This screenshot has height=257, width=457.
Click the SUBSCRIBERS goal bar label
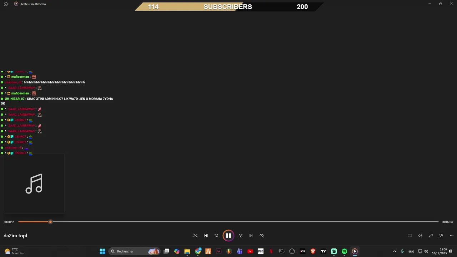[228, 7]
